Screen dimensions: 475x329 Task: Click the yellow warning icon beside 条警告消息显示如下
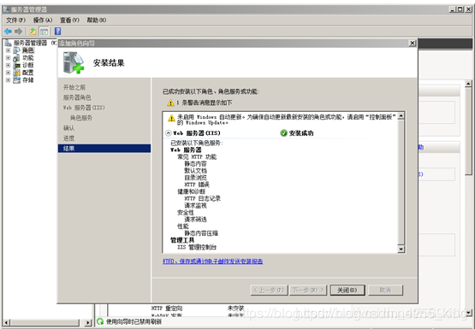[170, 103]
